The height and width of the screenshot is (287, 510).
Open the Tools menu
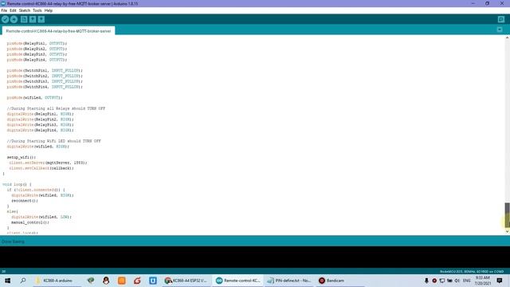tap(37, 10)
